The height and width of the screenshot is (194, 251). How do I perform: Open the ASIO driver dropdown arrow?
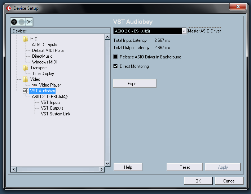pos(184,31)
